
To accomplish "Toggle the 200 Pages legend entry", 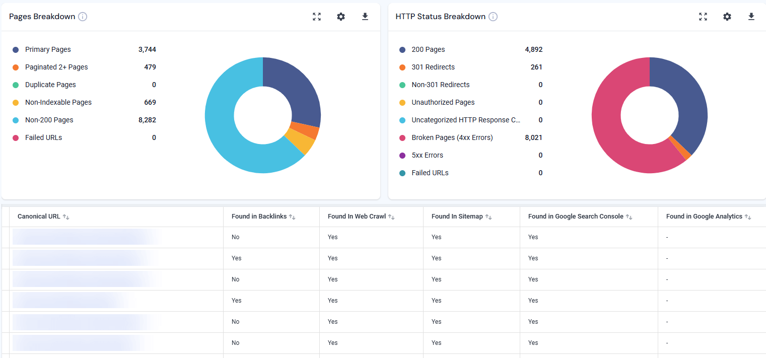I will pos(429,49).
